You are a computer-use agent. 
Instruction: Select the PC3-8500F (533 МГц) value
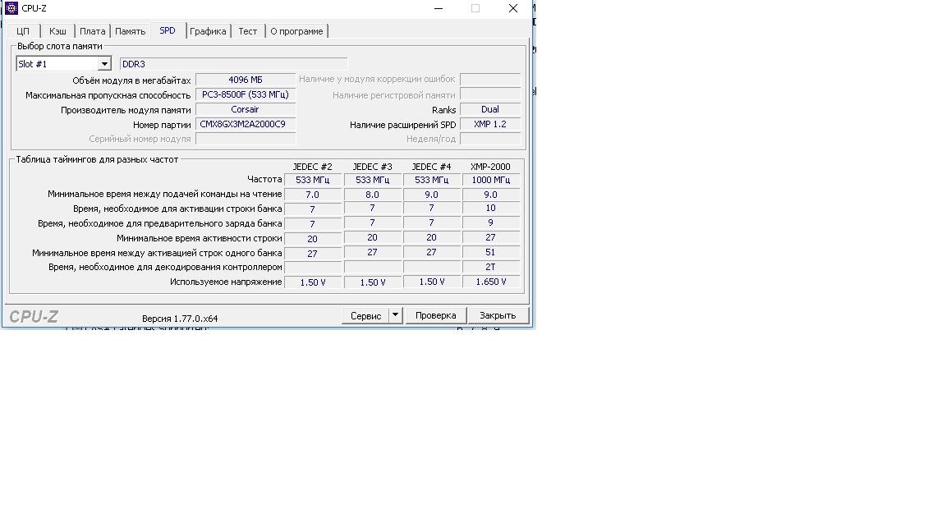tap(246, 94)
